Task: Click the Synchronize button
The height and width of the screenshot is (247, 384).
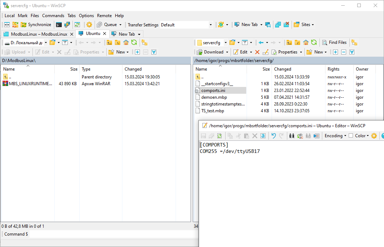Action: coord(36,25)
